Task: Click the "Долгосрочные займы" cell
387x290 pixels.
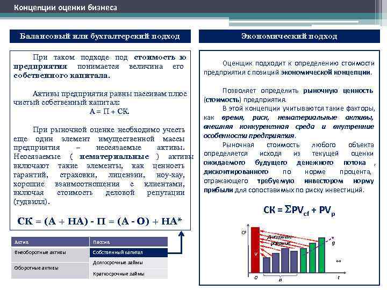Action: click(128, 263)
